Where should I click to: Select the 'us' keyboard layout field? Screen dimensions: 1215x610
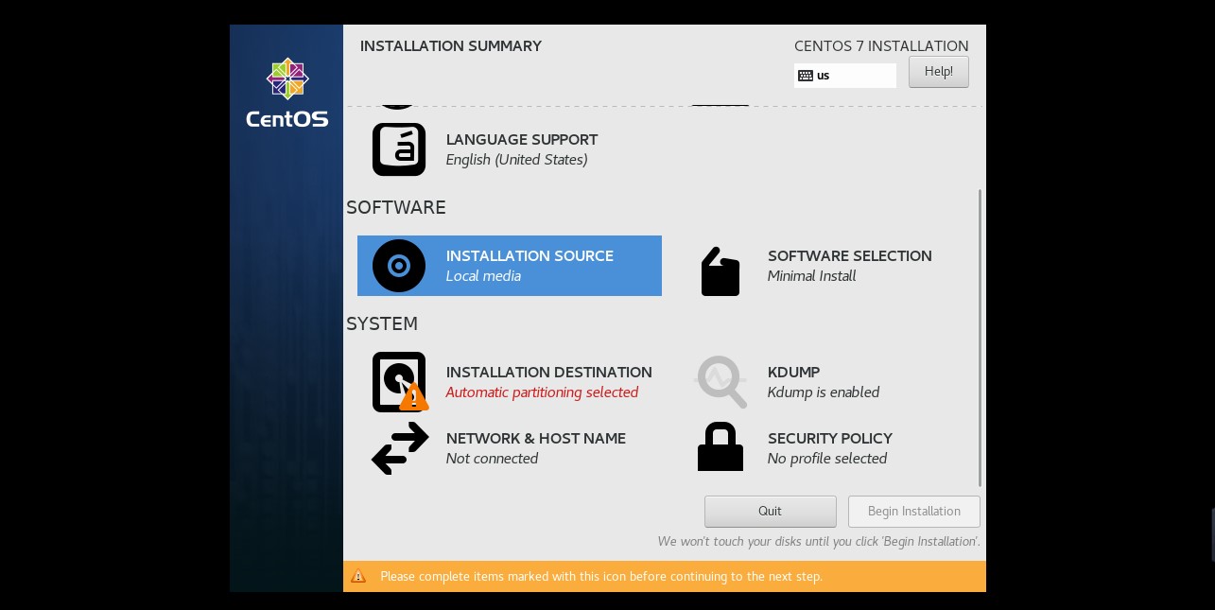click(845, 76)
